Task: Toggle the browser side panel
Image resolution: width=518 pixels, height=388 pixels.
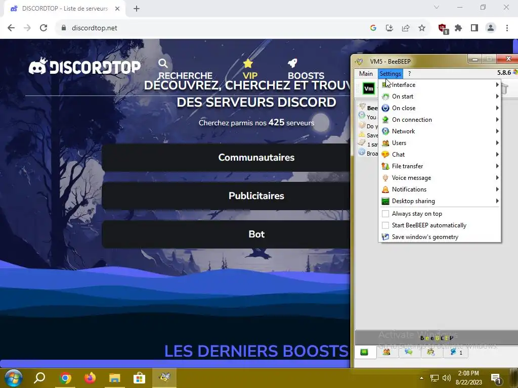Action: [474, 28]
